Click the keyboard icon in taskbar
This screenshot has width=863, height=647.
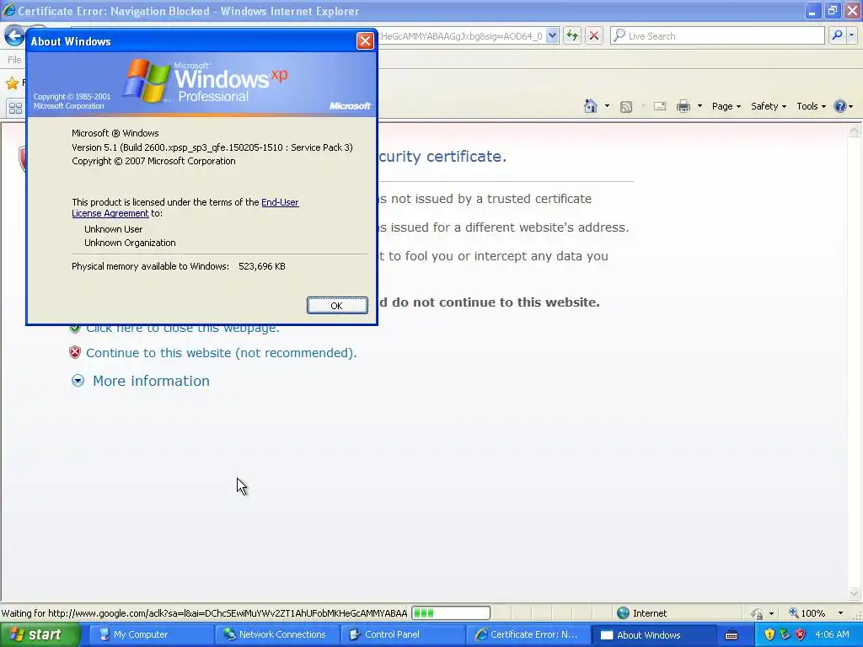pos(732,635)
